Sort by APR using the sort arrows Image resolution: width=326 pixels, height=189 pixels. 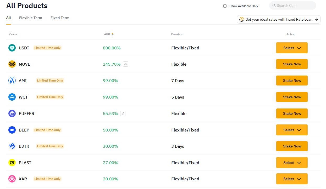click(x=113, y=34)
